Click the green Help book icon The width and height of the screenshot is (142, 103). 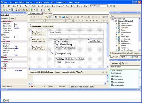tap(49, 10)
